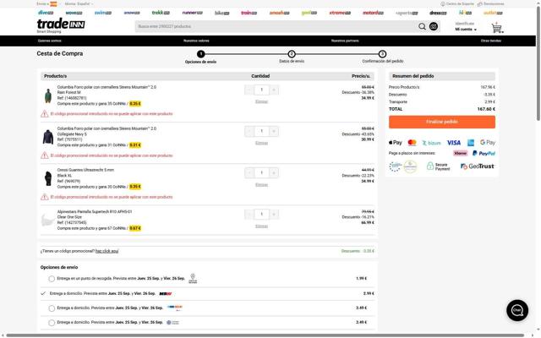
Task: Click Eliminar for Cressi Guantes Ultrastretch
Action: (261, 184)
